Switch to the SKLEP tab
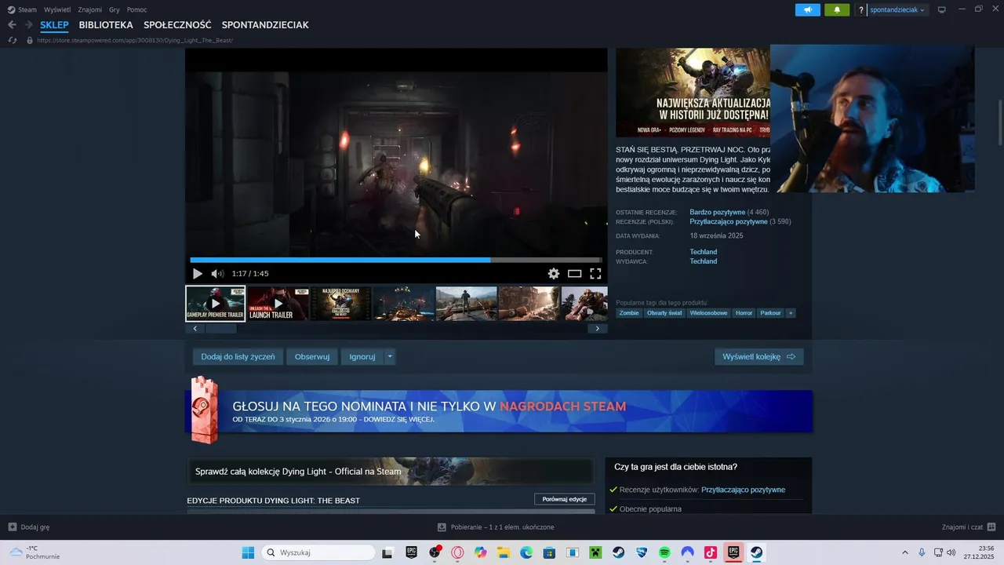This screenshot has width=1004, height=565. click(x=55, y=25)
